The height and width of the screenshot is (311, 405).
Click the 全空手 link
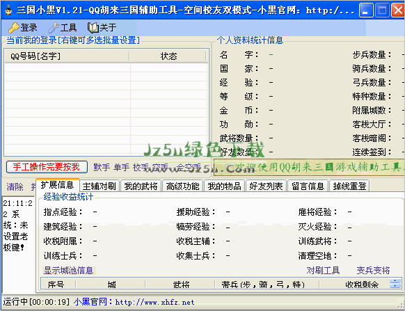click(x=189, y=167)
